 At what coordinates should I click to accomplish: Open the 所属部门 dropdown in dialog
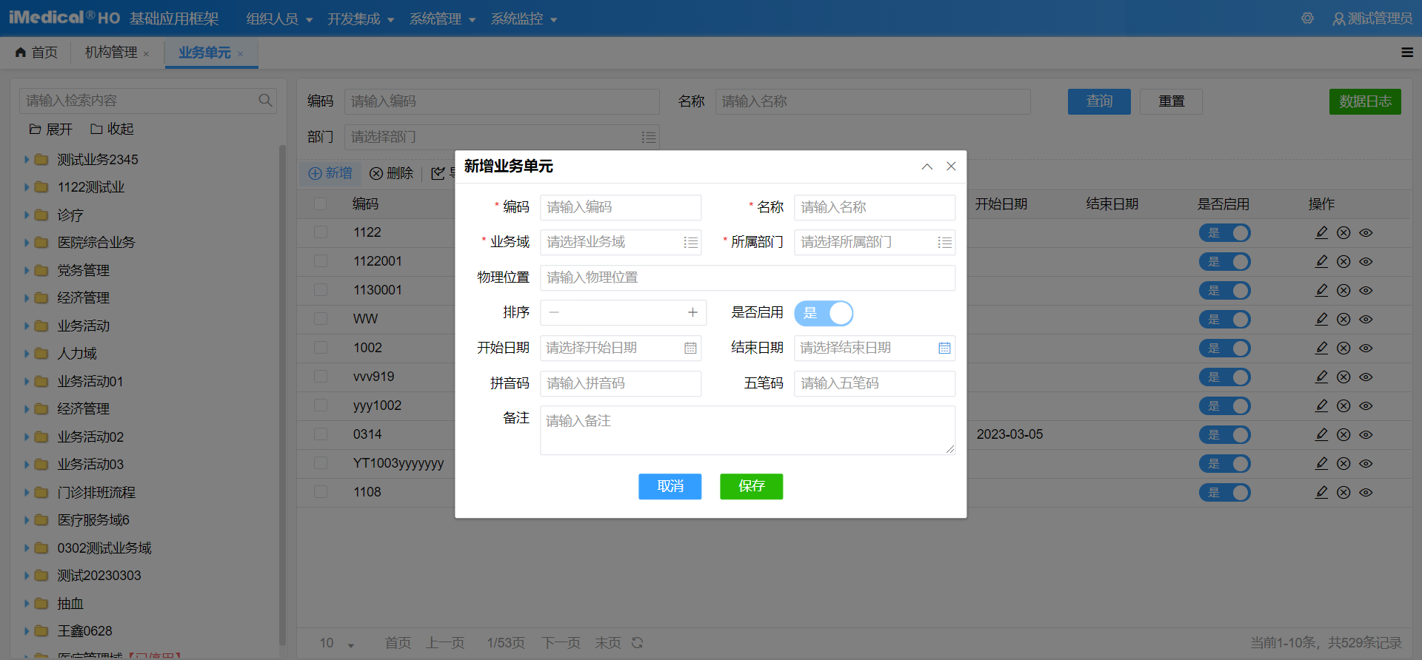(875, 243)
